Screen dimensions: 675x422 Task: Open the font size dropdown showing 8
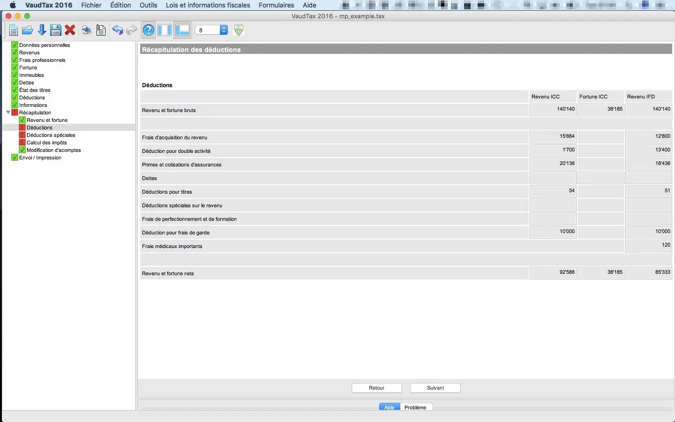click(x=211, y=30)
